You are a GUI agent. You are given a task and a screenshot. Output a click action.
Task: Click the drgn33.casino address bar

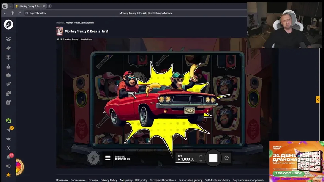pos(37,13)
